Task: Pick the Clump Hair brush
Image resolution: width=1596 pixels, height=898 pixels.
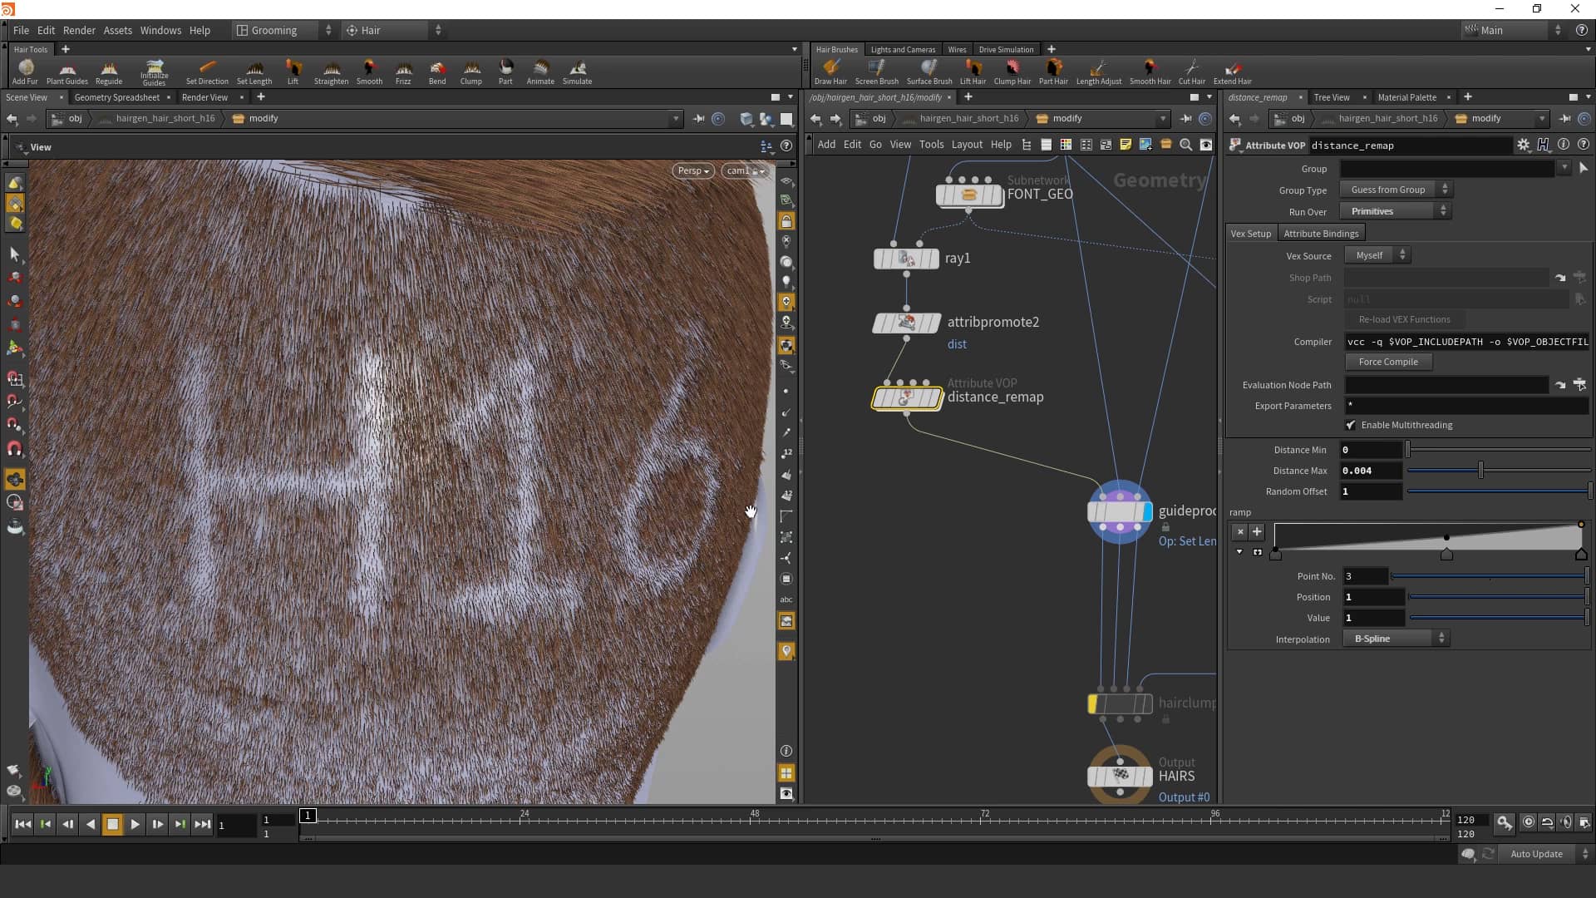Action: coord(1012,72)
